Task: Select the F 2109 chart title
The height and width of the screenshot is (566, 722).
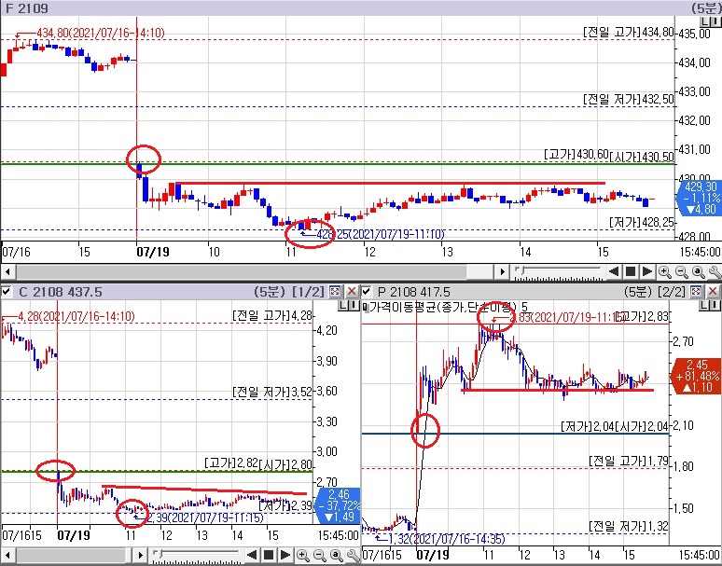Action: [27, 7]
